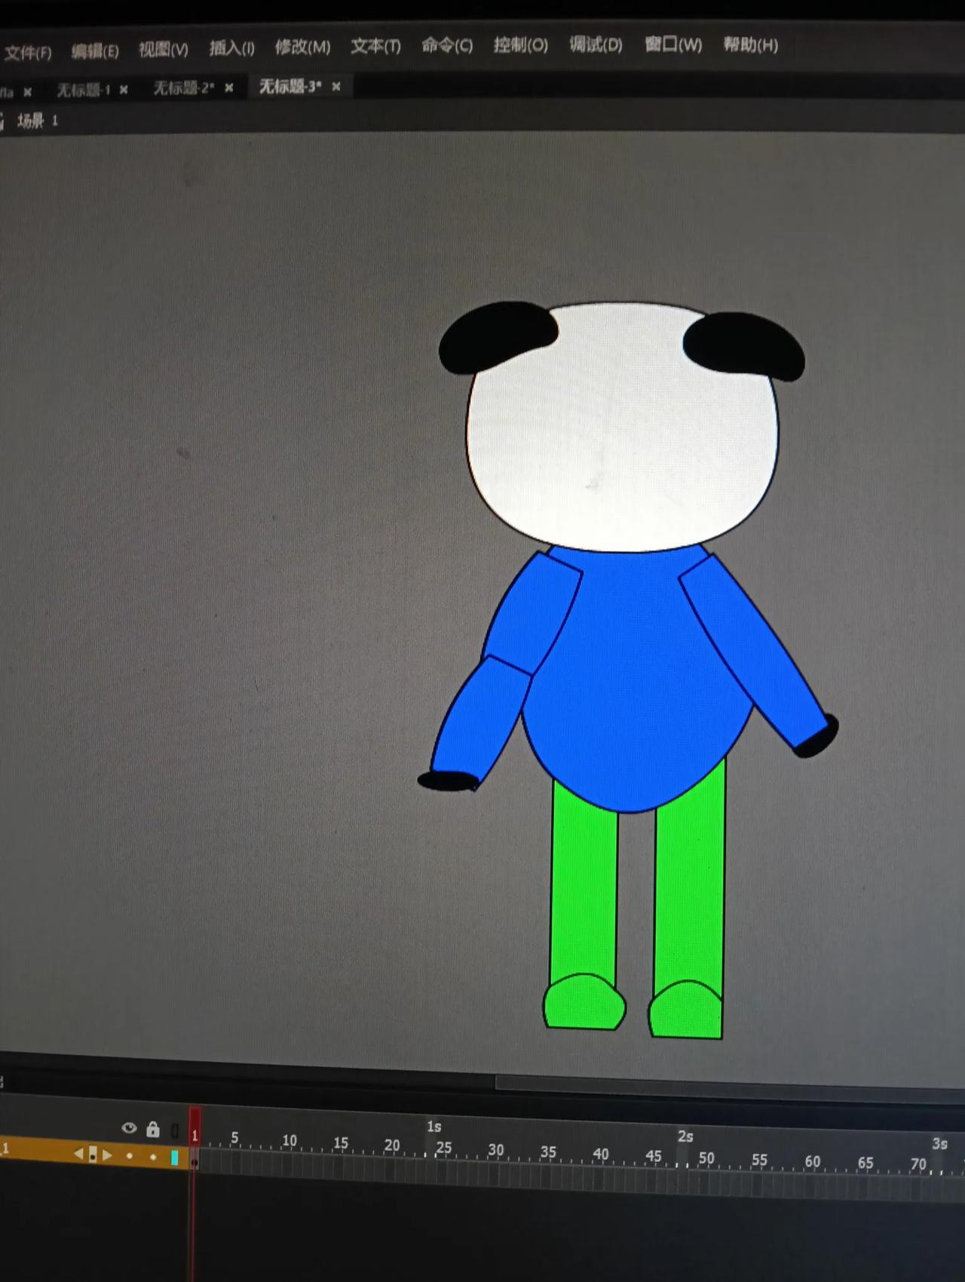Click the 场景 1 scene label
Image resolution: width=965 pixels, height=1282 pixels.
[38, 121]
